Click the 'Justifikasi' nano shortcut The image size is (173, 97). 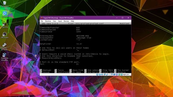[x=64, y=72]
